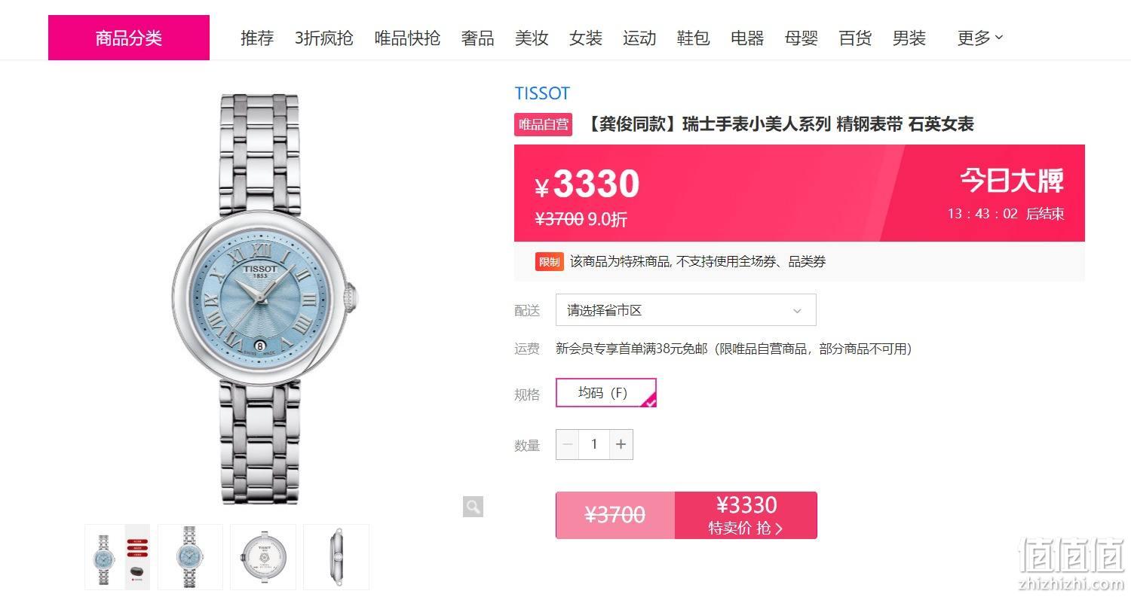Decrease quantity with the minus button
The height and width of the screenshot is (597, 1131).
click(x=568, y=444)
